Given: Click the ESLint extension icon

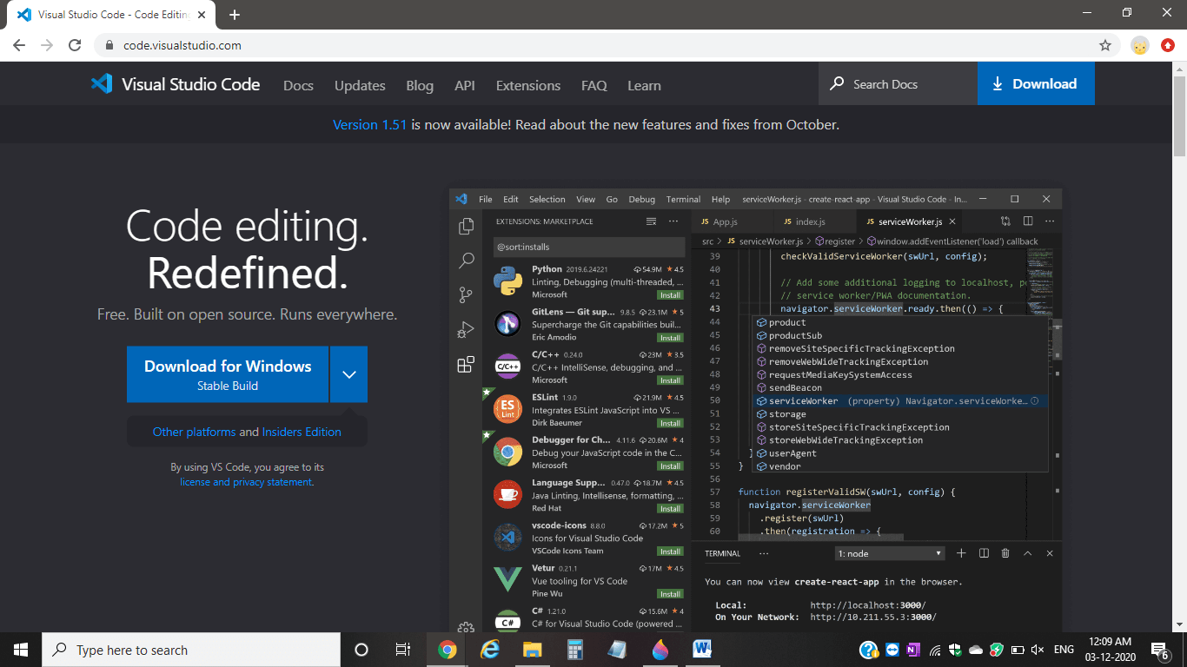Looking at the screenshot, I should click(x=507, y=409).
